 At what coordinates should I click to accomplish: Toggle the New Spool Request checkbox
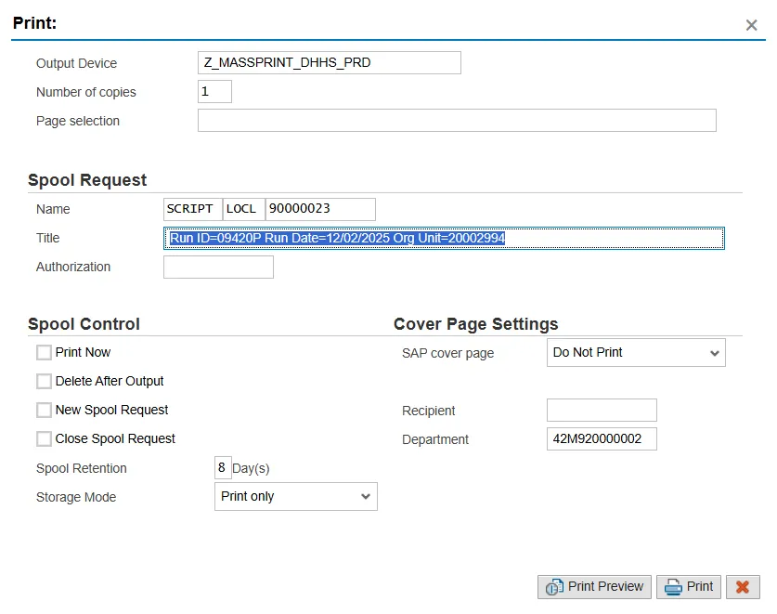pyautogui.click(x=44, y=411)
